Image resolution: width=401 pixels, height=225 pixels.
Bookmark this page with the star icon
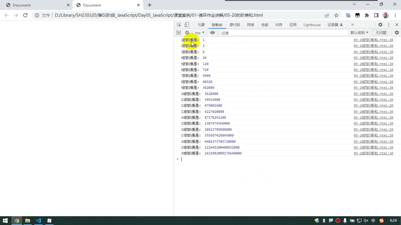pos(336,15)
